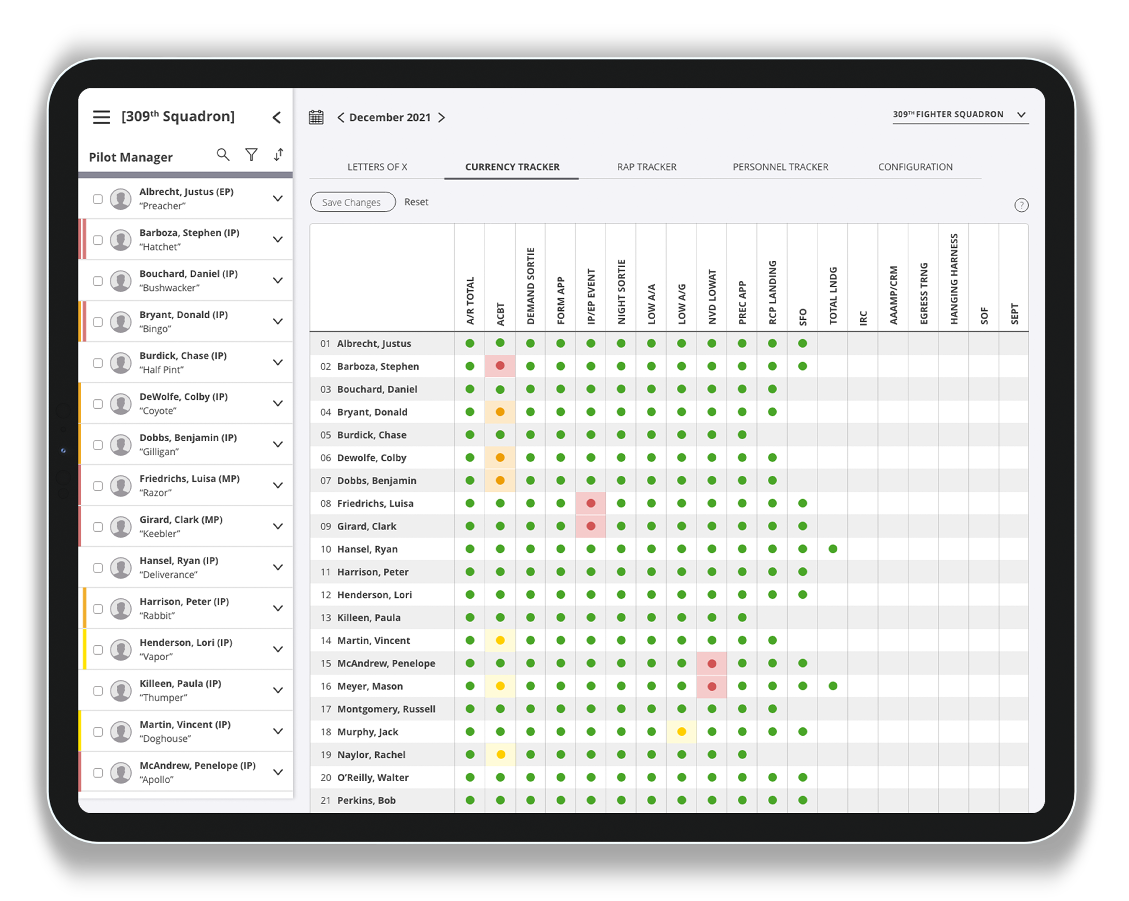Click Barboza's red ACBT status cell

click(500, 366)
